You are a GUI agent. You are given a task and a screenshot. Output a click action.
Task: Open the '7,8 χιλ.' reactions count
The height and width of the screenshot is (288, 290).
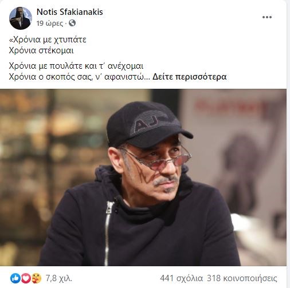tap(59, 278)
